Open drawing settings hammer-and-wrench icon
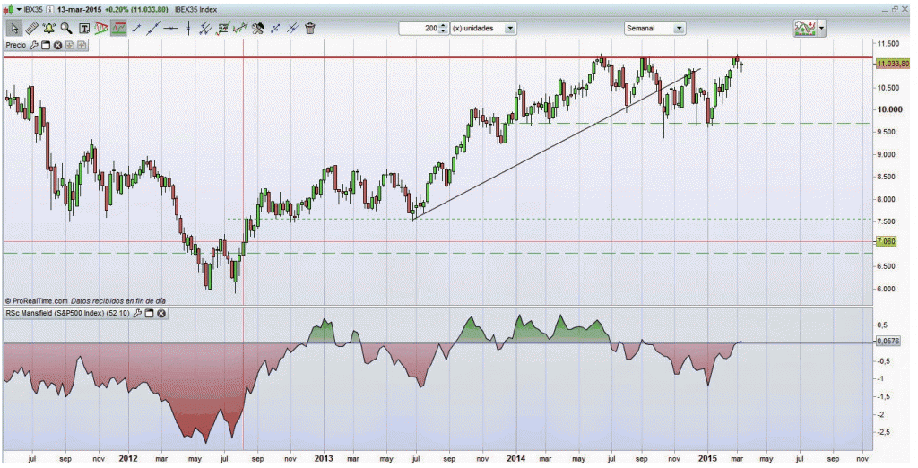Viewport: 918px width, 468px height. (256, 28)
